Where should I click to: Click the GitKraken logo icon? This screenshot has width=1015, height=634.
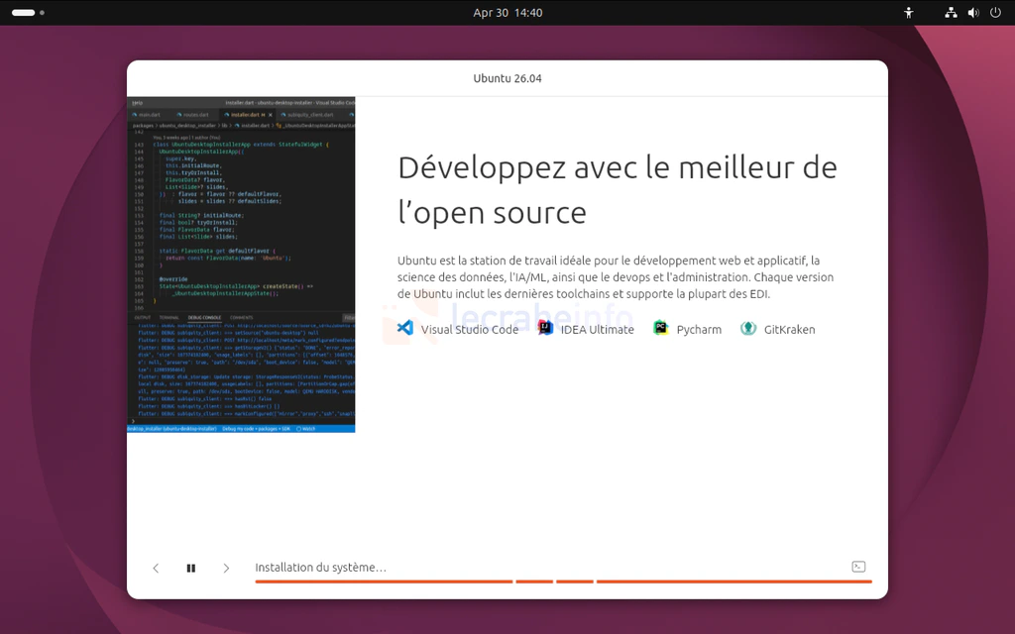748,328
